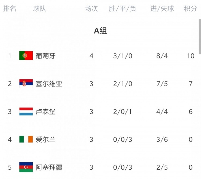Click the 场次 column header

pyautogui.click(x=91, y=9)
